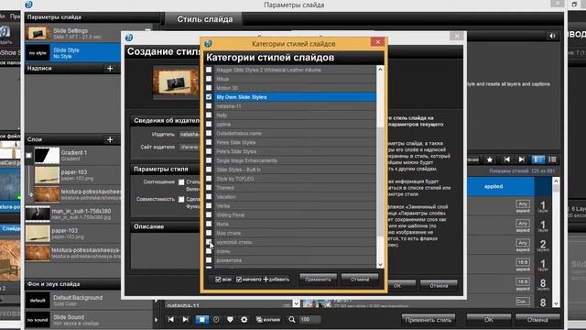The width and height of the screenshot is (586, 330).
Task: Switch to list view in the styles panel
Action: click(537, 159)
